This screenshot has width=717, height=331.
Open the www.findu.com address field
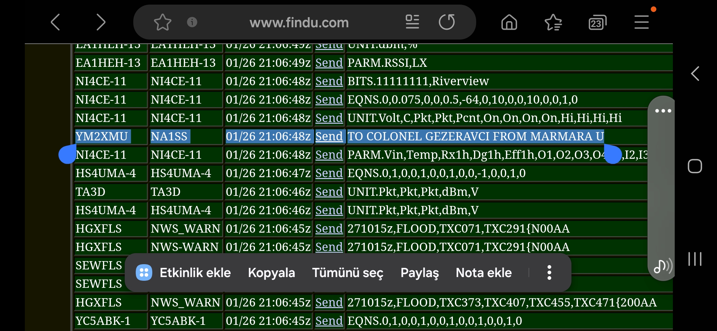pos(299,23)
